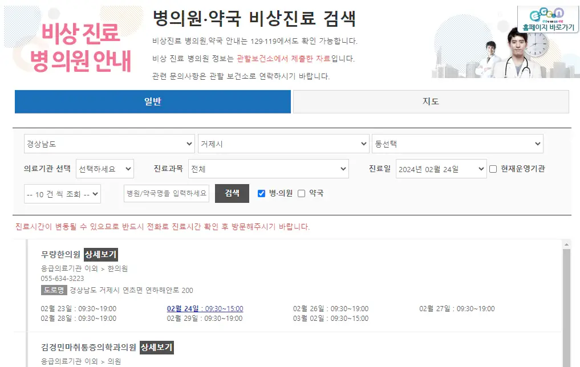Open the 진료과목 dropdown showing 전체
Image resolution: width=580 pixels, height=367 pixels.
tap(268, 168)
